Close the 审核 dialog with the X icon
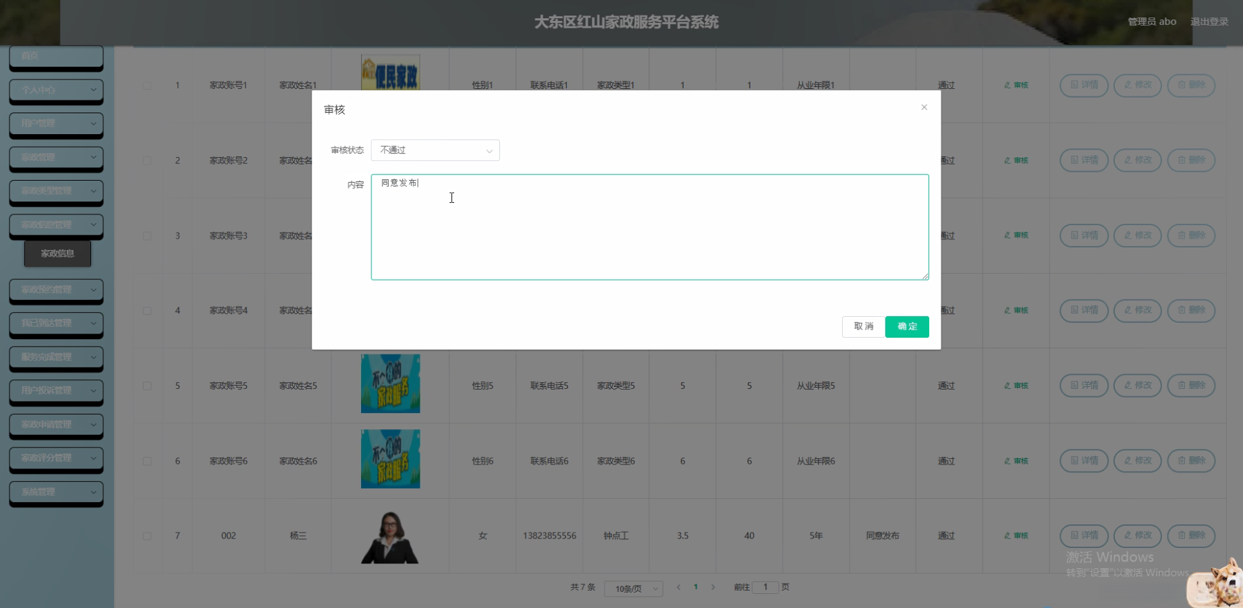Image resolution: width=1243 pixels, height=608 pixels. click(x=924, y=107)
